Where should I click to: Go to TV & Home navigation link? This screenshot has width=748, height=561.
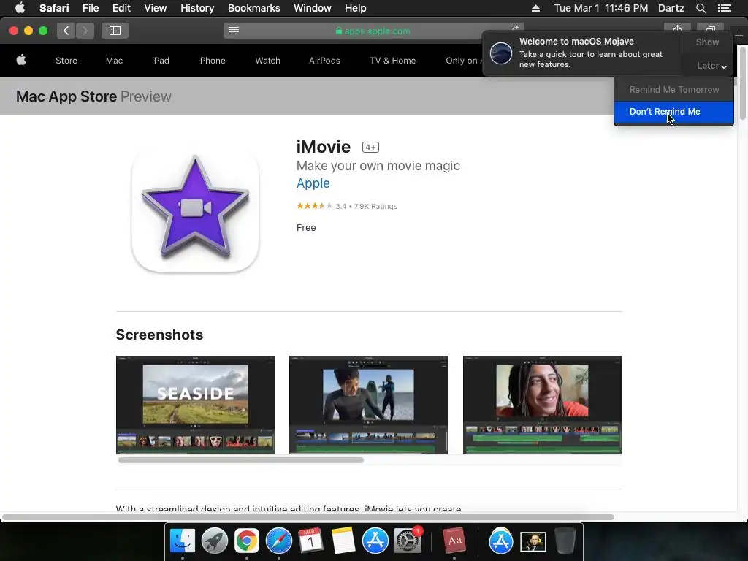(x=392, y=61)
